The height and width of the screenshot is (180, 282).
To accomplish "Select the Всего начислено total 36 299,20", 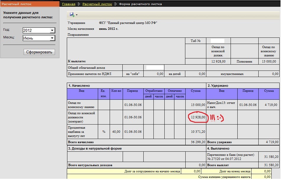I will (x=198, y=142).
